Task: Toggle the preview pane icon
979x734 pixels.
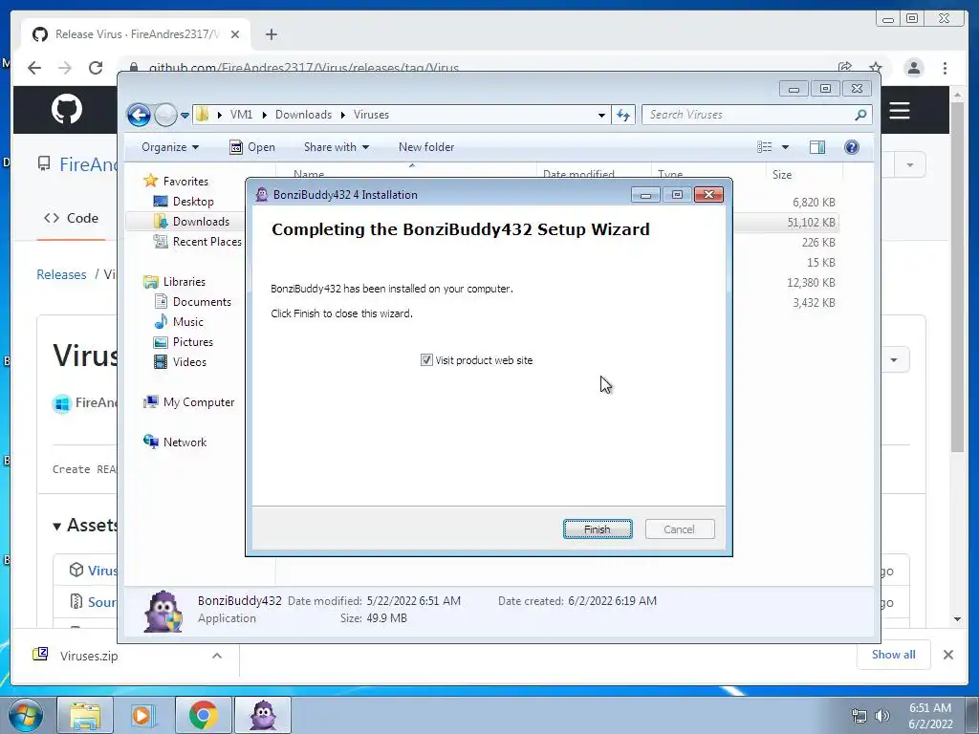Action: (x=817, y=146)
